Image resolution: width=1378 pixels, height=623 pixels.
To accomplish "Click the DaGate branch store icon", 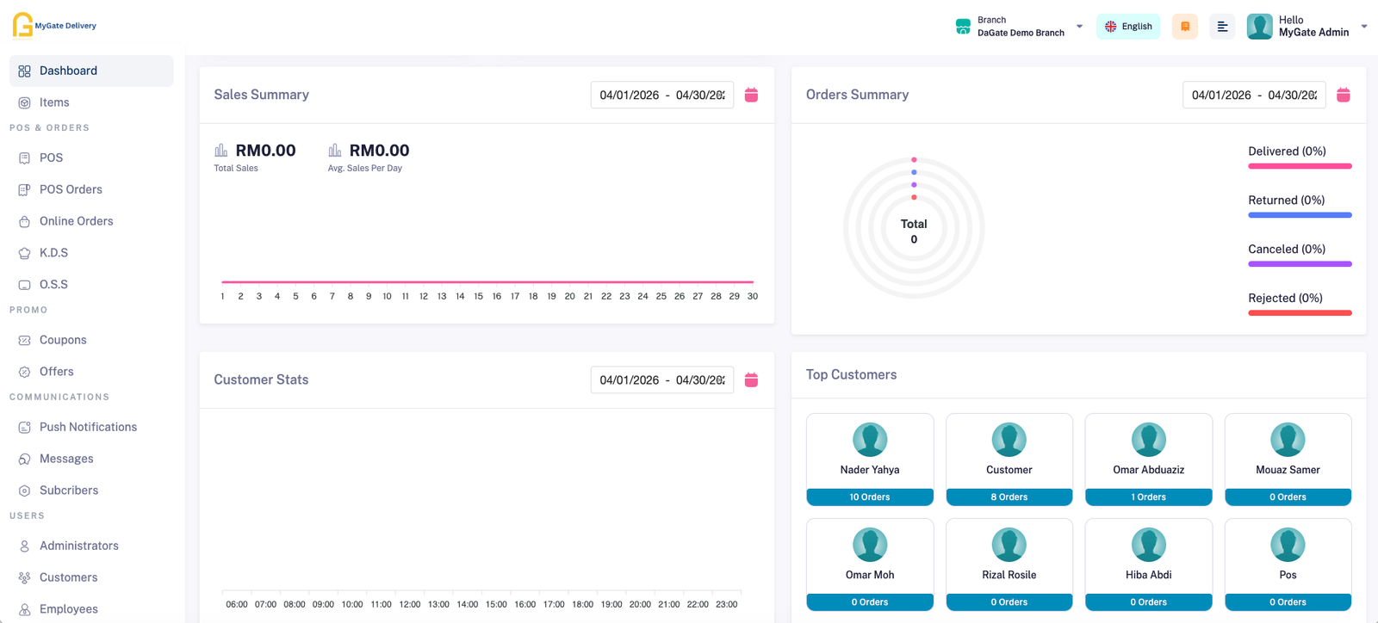I will (963, 27).
